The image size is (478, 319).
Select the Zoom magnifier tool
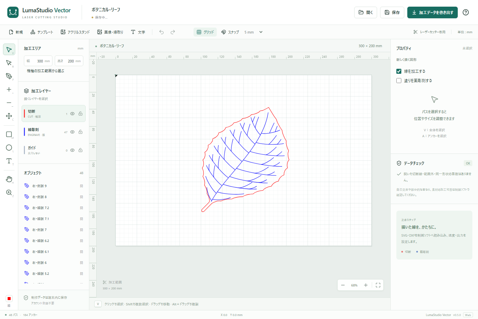[x=9, y=192]
